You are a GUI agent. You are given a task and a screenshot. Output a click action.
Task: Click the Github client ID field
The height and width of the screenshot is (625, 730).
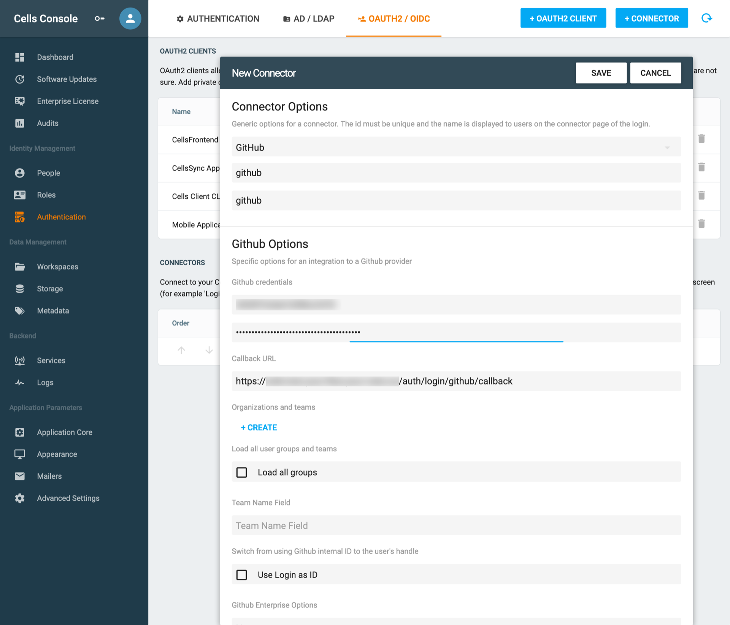pyautogui.click(x=456, y=305)
